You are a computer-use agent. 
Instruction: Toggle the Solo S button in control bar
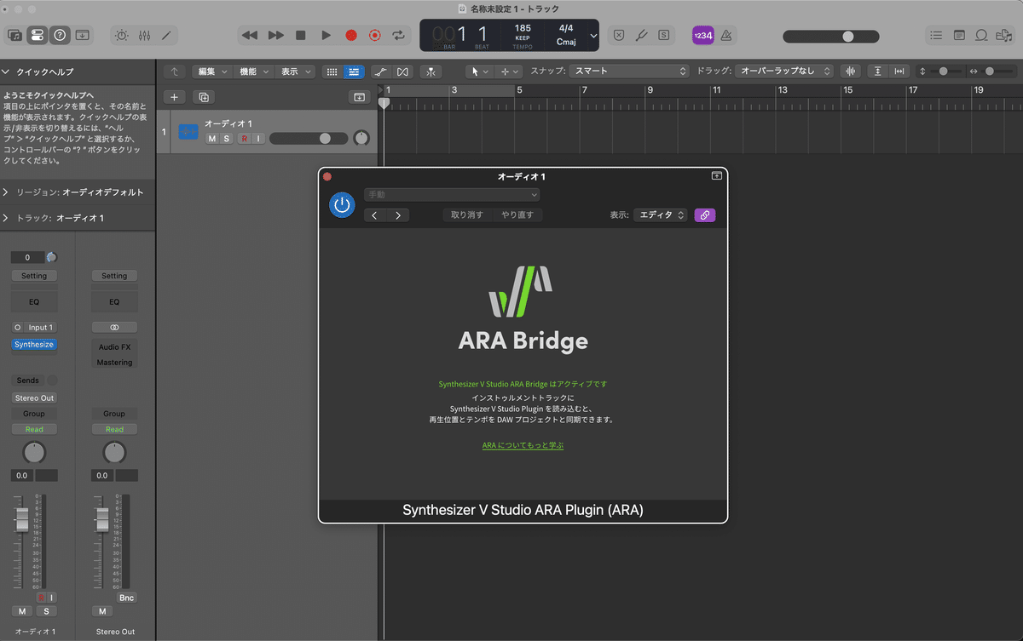pyautogui.click(x=663, y=35)
